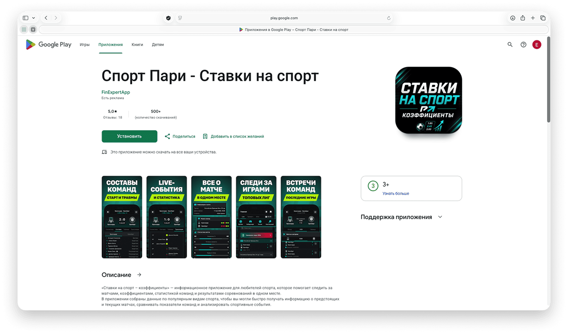Open the Игры section
This screenshot has height=334, width=568.
pos(85,44)
